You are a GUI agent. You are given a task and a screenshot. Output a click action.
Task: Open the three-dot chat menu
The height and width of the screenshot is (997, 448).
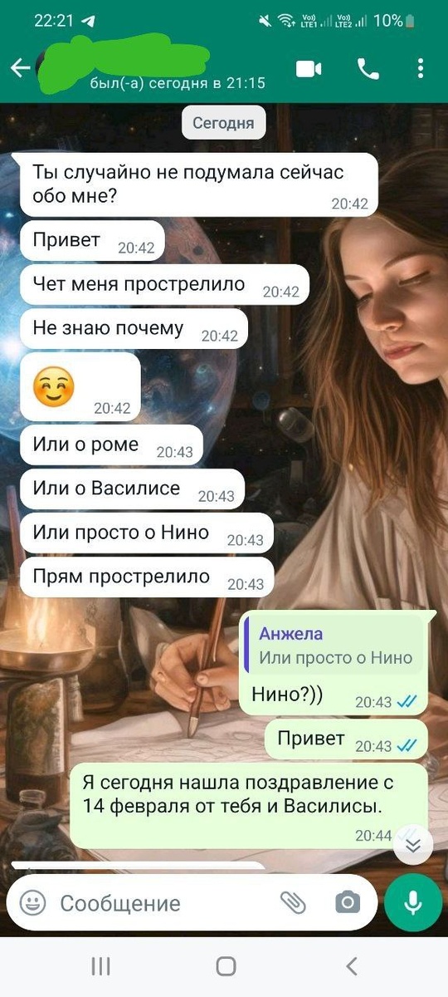(421, 69)
